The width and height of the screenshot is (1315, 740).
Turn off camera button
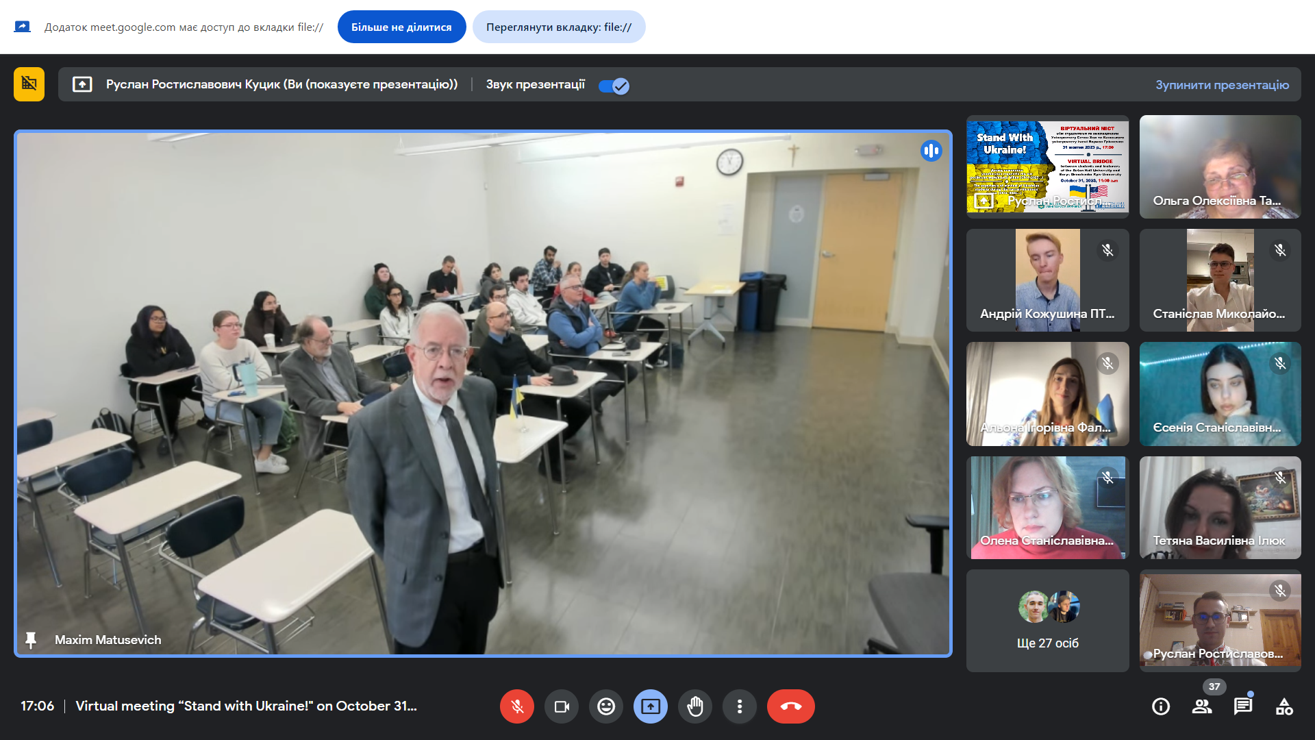(x=562, y=706)
